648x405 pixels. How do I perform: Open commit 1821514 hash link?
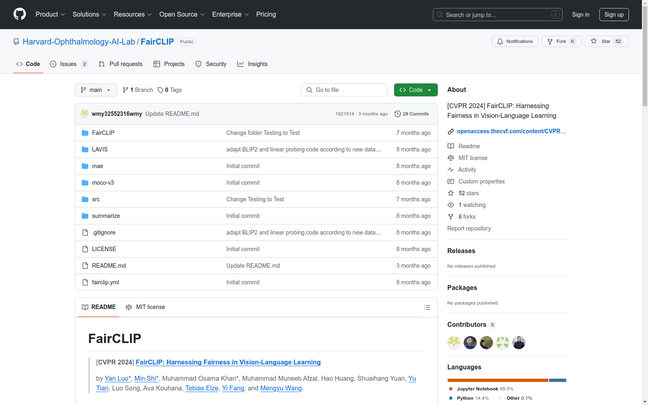(x=345, y=114)
